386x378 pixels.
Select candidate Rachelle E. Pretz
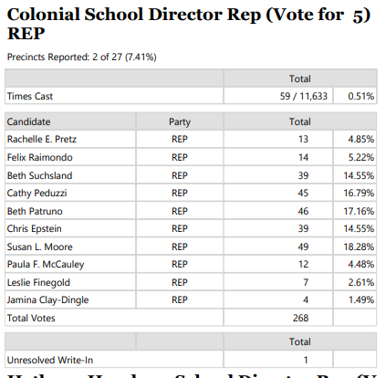click(x=42, y=139)
